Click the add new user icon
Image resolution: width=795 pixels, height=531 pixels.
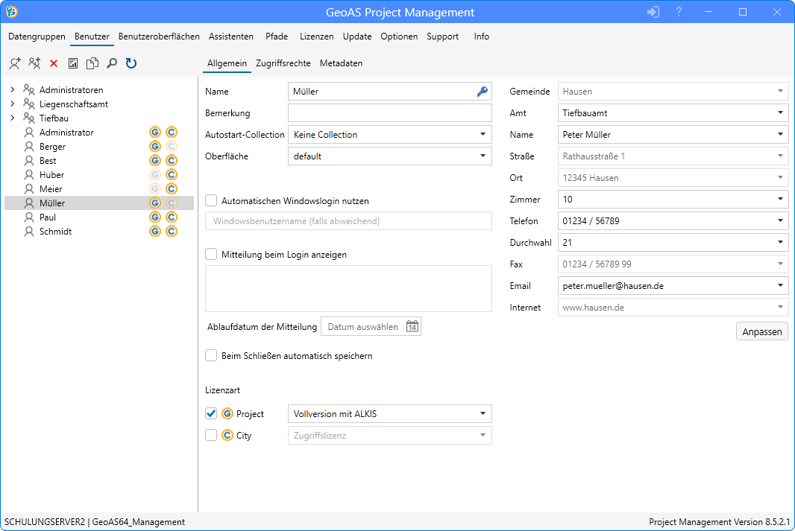tap(15, 64)
